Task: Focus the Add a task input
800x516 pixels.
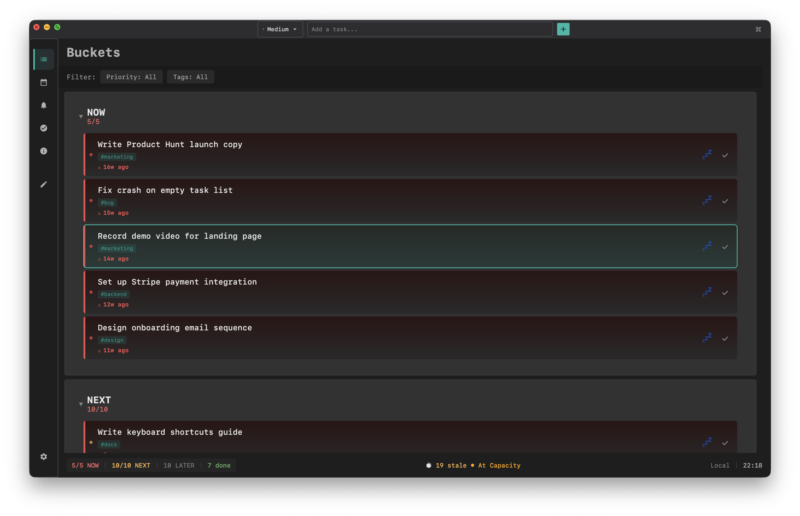Action: (x=430, y=29)
